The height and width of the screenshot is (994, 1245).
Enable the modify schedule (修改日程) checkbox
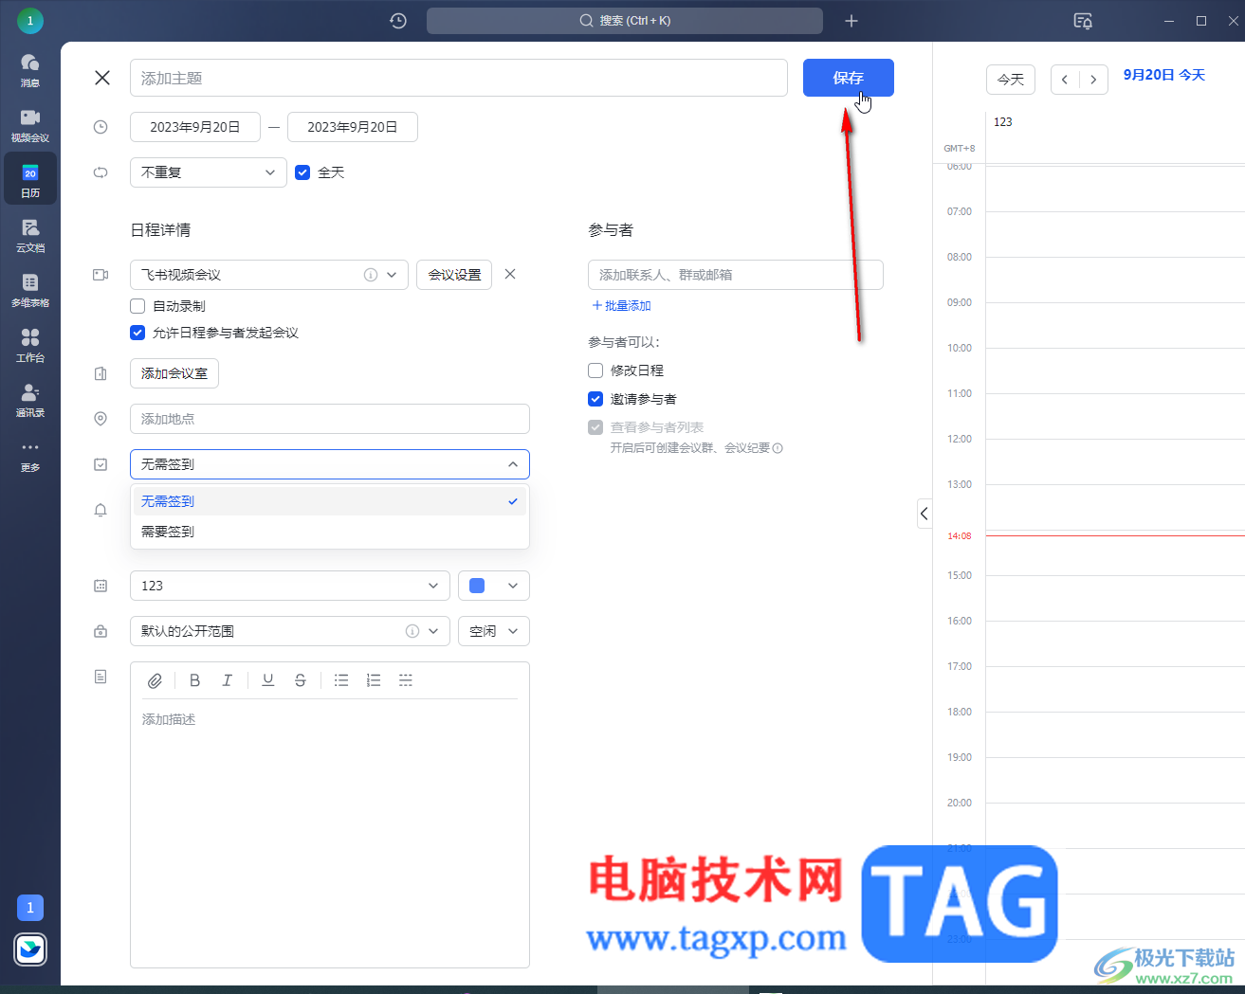point(595,370)
